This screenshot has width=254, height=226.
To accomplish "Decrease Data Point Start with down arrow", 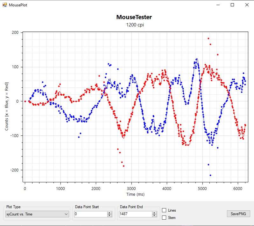I will pyautogui.click(x=110, y=216).
